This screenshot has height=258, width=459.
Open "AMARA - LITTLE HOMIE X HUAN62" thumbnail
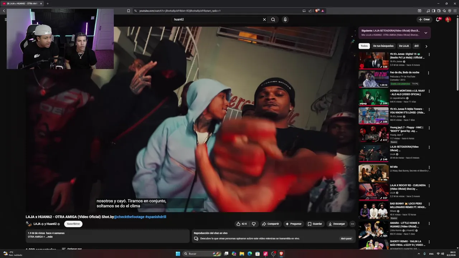[373, 229]
